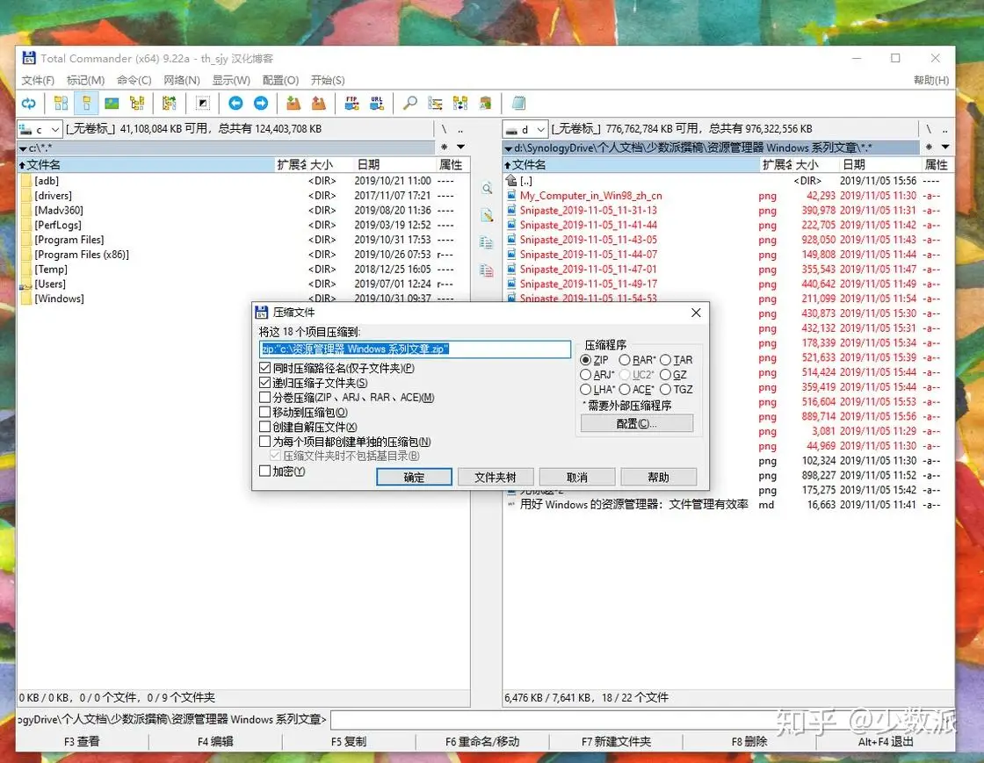This screenshot has width=984, height=763.
Task: Click the swap panels arrows icon
Action: 29,103
